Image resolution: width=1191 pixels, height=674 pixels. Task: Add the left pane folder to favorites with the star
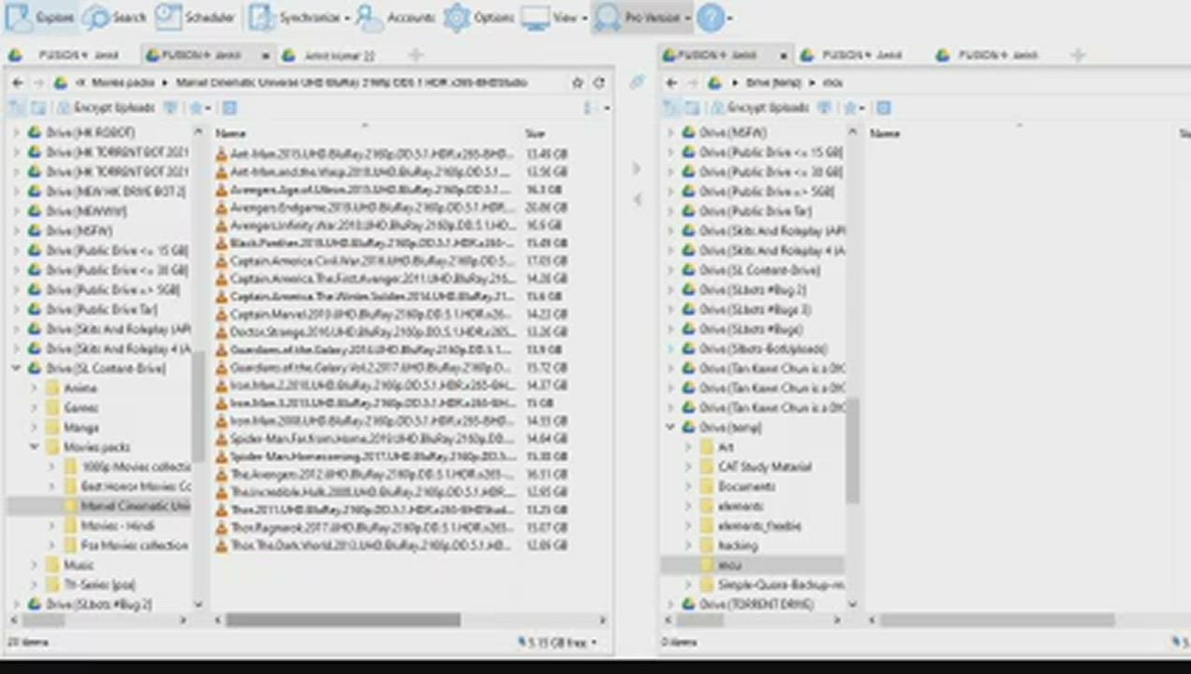click(578, 82)
